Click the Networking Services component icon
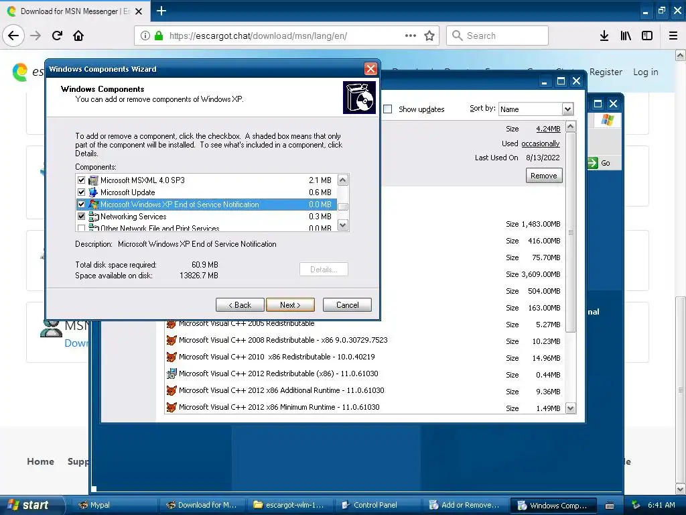686x515 pixels. pos(93,217)
